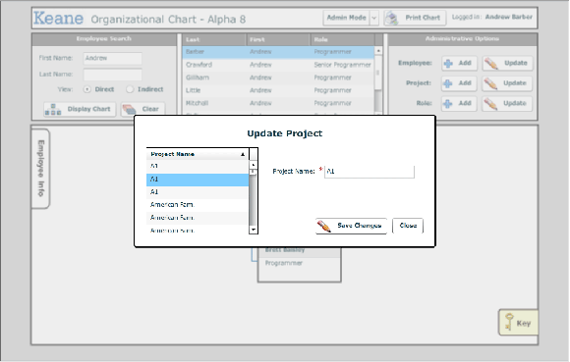
Task: Click the plus icon in Role Add
Action: tap(448, 104)
